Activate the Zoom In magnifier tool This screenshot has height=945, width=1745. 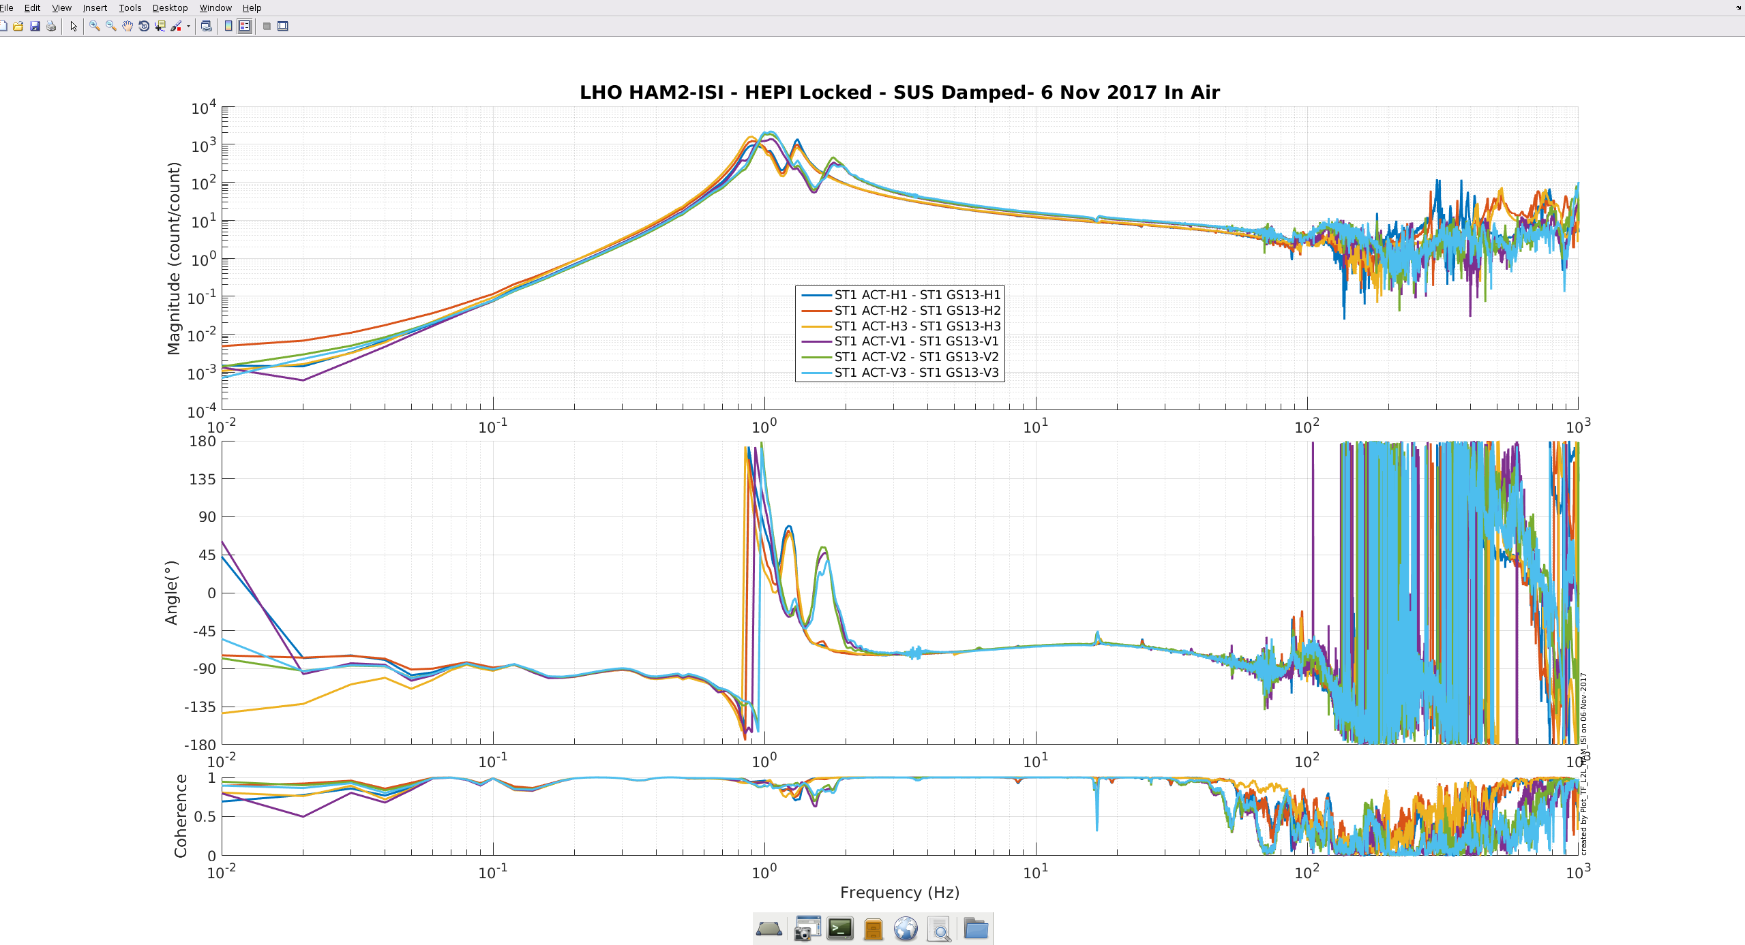(95, 27)
